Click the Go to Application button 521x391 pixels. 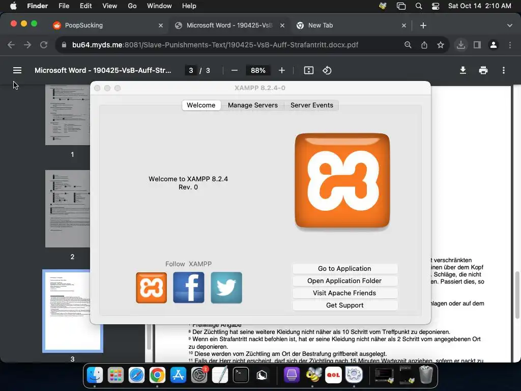click(x=344, y=269)
